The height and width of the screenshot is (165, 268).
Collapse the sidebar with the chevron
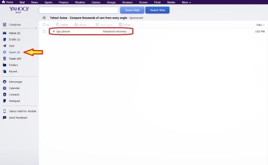tap(36, 28)
